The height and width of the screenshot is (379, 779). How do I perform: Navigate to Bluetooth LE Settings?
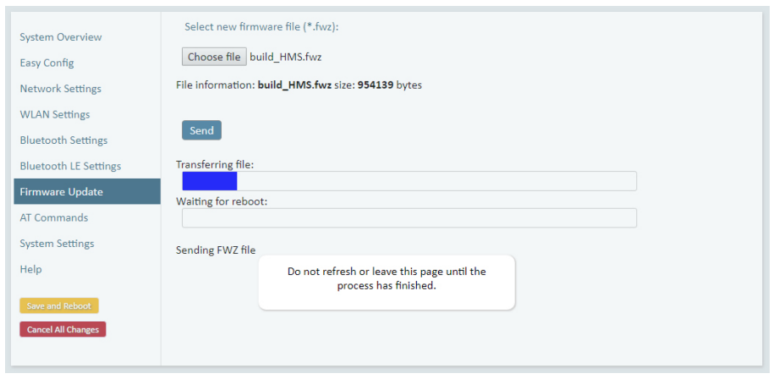pos(70,167)
